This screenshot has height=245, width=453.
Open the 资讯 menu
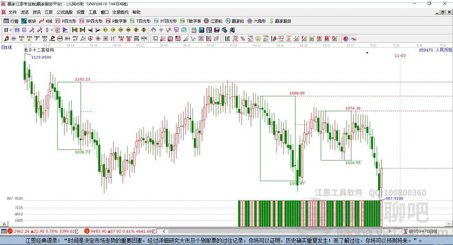pos(36,12)
